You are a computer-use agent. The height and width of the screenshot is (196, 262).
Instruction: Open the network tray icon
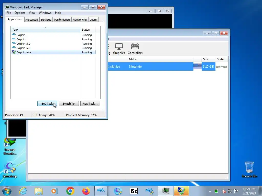(230, 191)
